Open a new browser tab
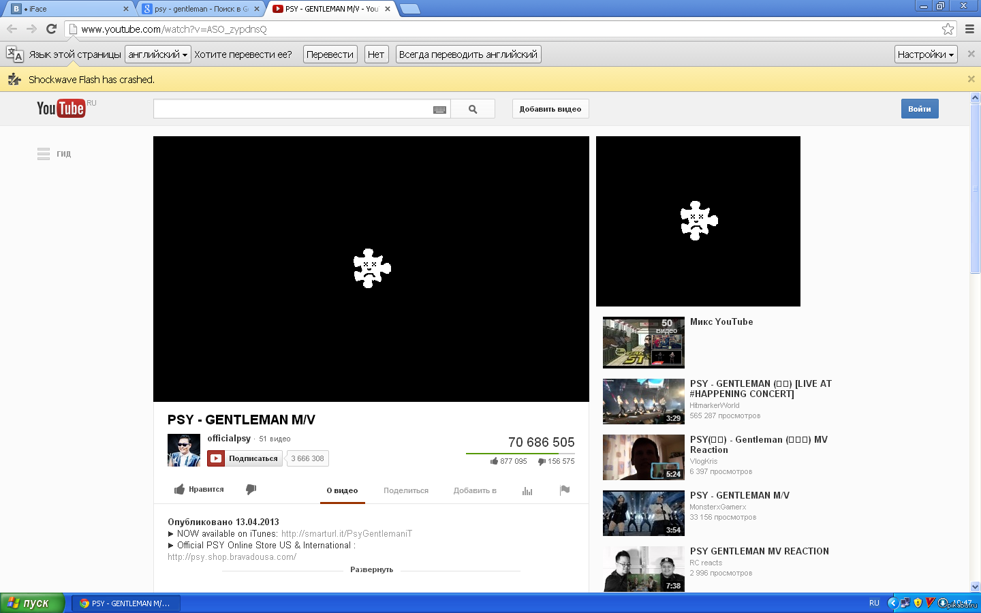Image resolution: width=981 pixels, height=613 pixels. click(x=410, y=9)
